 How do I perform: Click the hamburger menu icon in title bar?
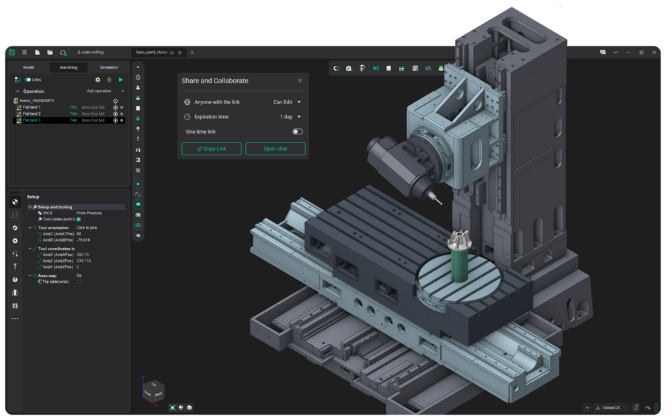24,52
